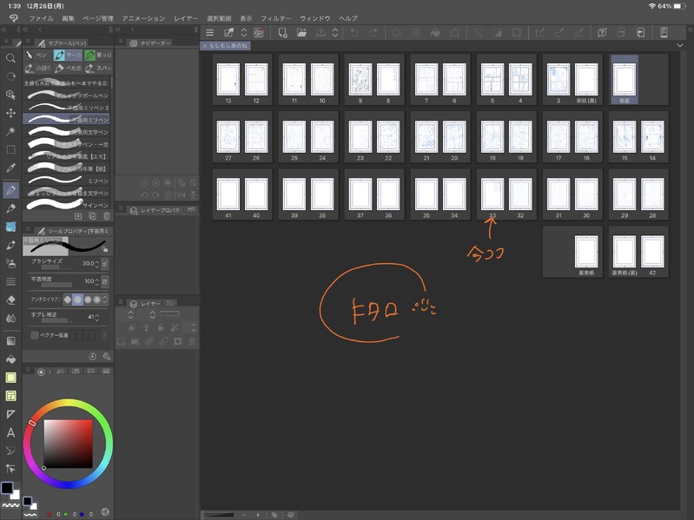Click the smartphone connect toolbar icon
694x520 pixels.
click(x=664, y=33)
